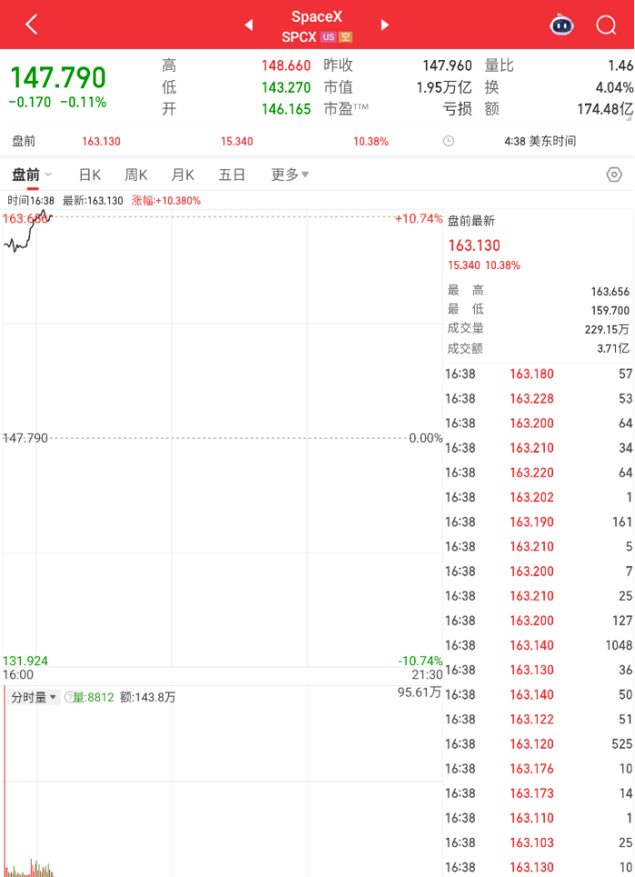Tap the clock icon beside 4:38 美东时间
This screenshot has height=877, width=635.
coord(449,141)
